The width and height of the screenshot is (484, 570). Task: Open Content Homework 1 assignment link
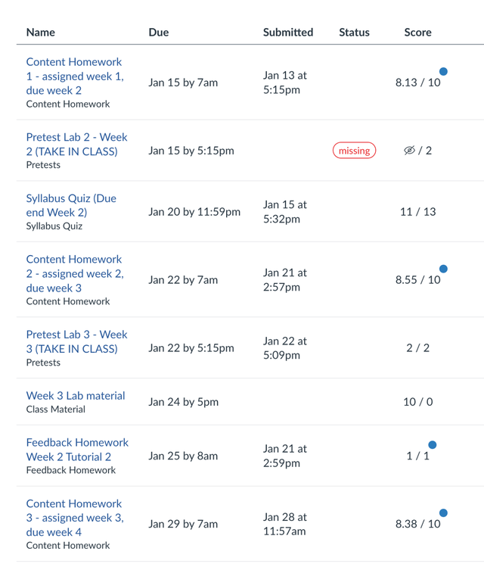tap(74, 76)
